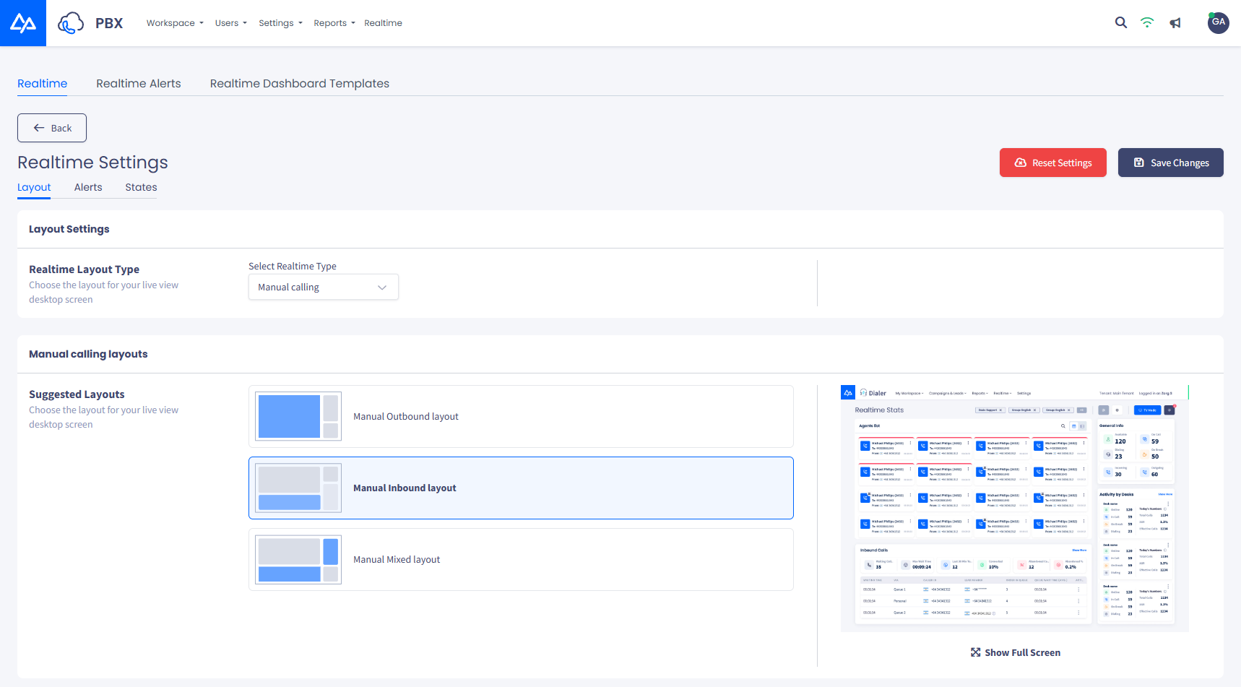Click the Realtime Settings heading
The width and height of the screenshot is (1241, 687).
click(x=92, y=163)
